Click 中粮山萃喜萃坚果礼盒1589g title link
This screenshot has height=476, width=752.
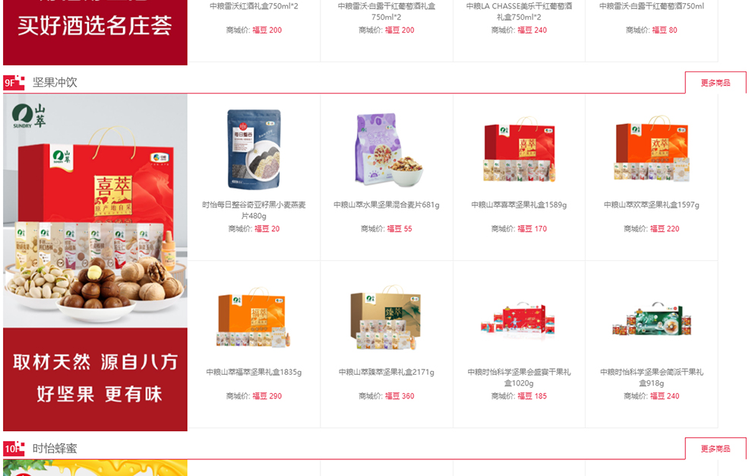click(x=519, y=205)
